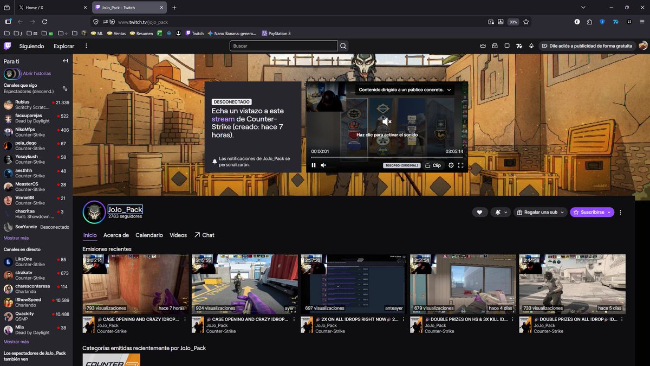Expand the Contenido dirigido a un público concreto dropdown
Viewport: 650px width, 366px height.
tap(405, 90)
